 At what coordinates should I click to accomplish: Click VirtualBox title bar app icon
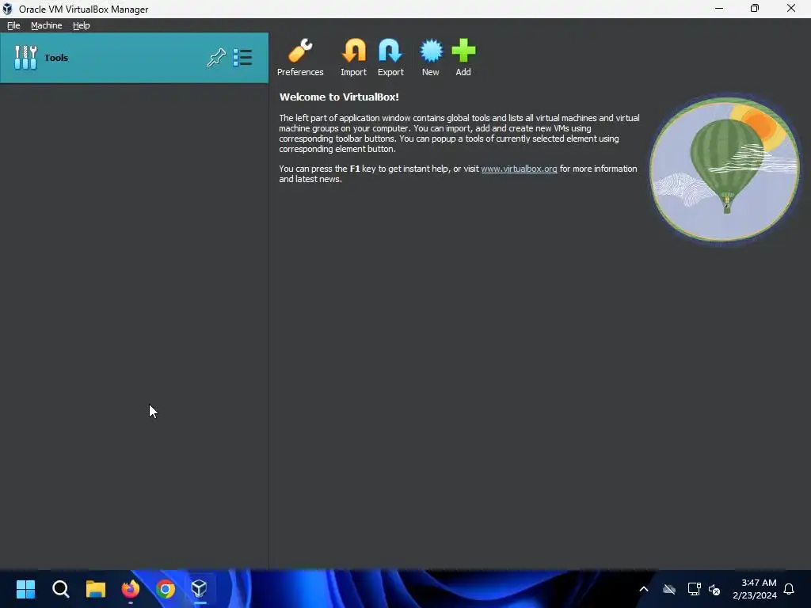pos(7,9)
